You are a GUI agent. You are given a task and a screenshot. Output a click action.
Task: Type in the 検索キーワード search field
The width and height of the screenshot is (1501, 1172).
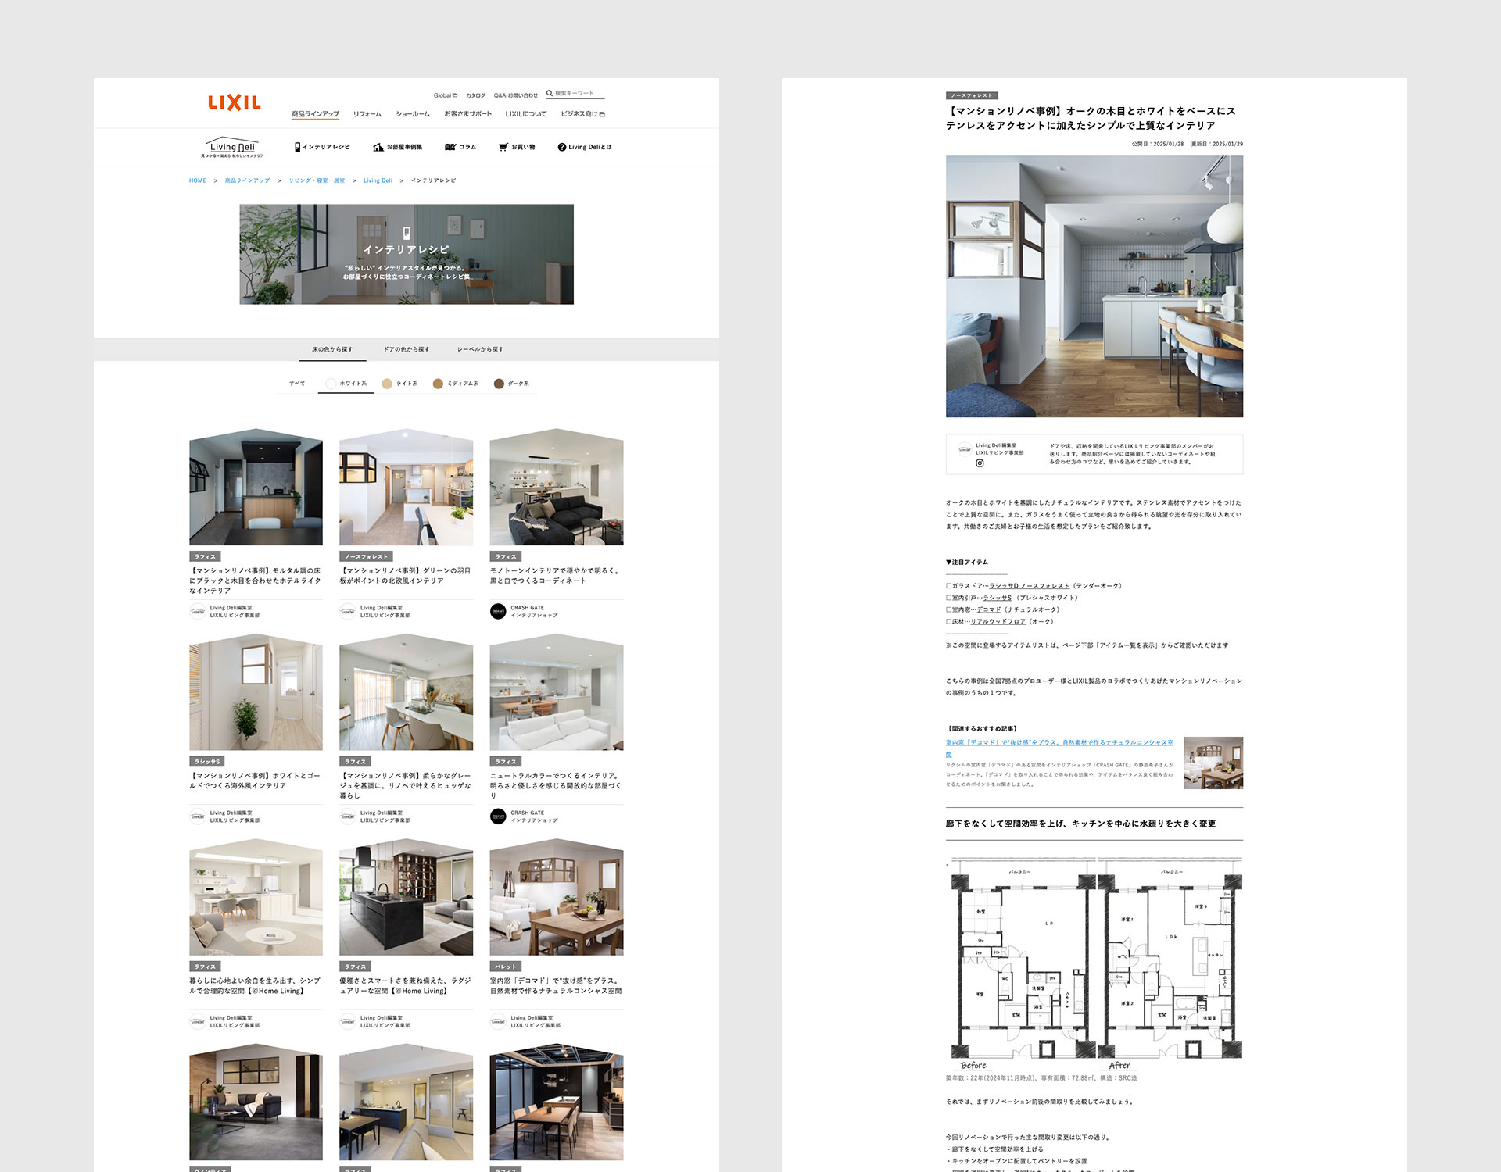(579, 93)
